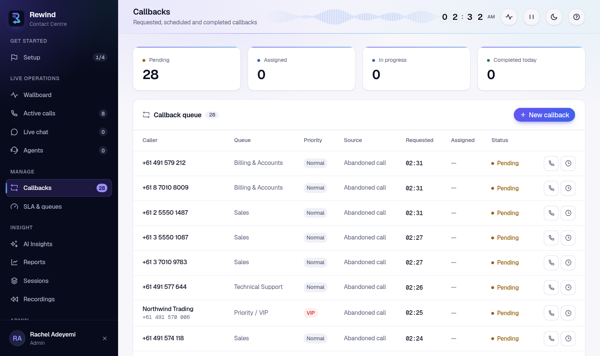Call back +61 491 574 118 phone icon
Image resolution: width=600 pixels, height=356 pixels.
(x=551, y=338)
